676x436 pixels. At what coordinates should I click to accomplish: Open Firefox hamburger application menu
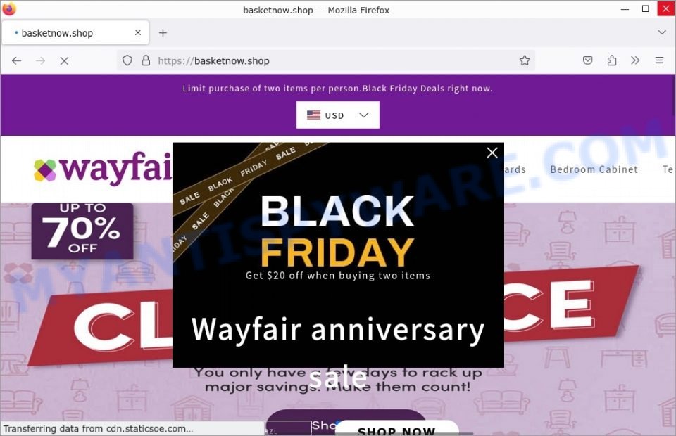pos(659,60)
